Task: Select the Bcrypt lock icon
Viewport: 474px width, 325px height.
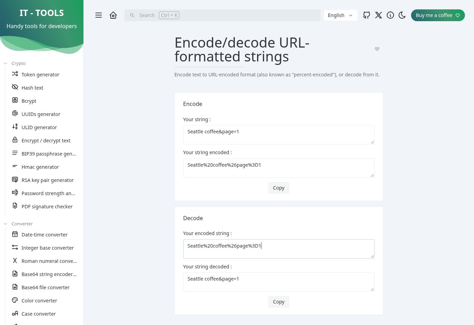Action: (x=15, y=100)
